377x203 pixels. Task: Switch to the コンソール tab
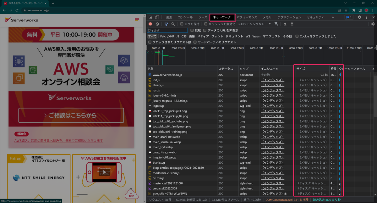point(185,17)
